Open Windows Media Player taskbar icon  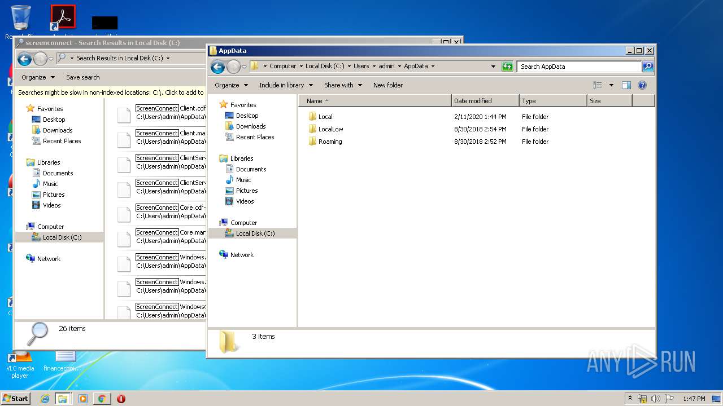point(83,399)
